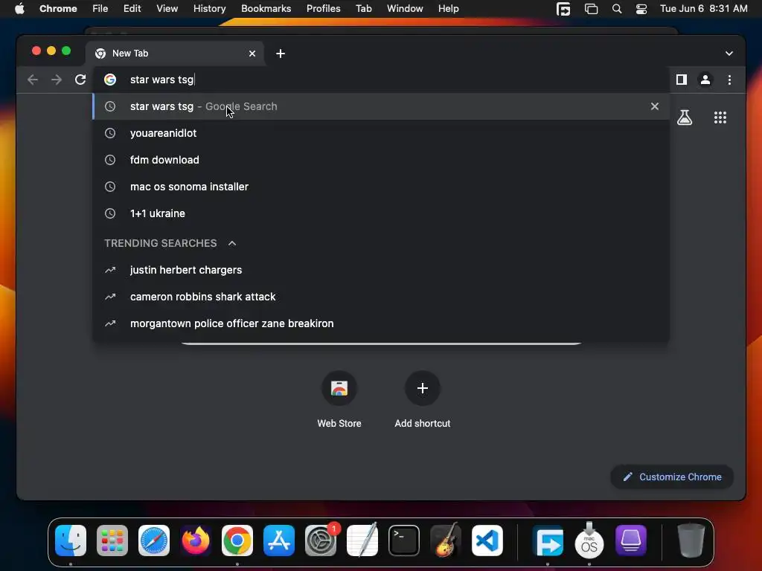
Task: Open the blue arrow remote app in Dock
Action: (548, 541)
